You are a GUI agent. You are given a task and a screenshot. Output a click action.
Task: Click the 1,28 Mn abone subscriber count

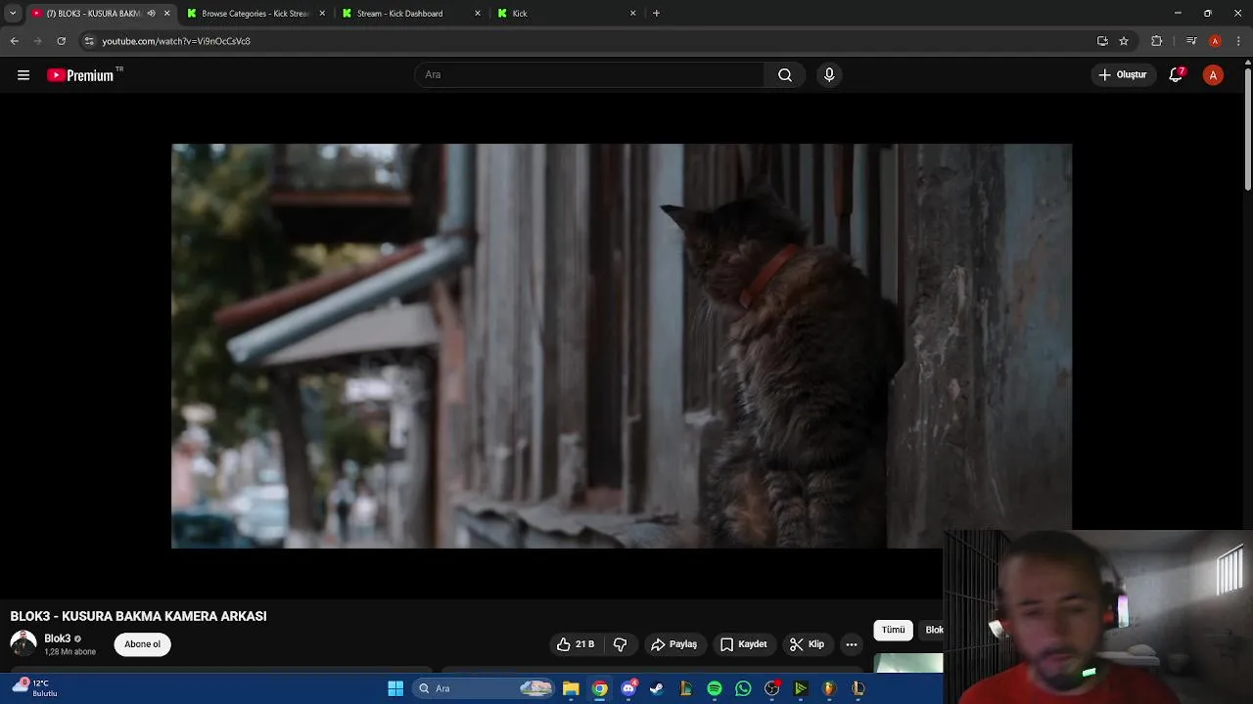click(x=70, y=652)
